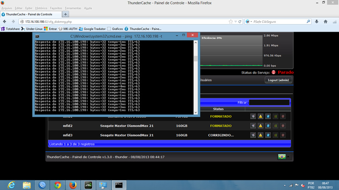Click the green bars icon in the first disk row
Viewport: 339px width, 190px height.
pos(275,117)
